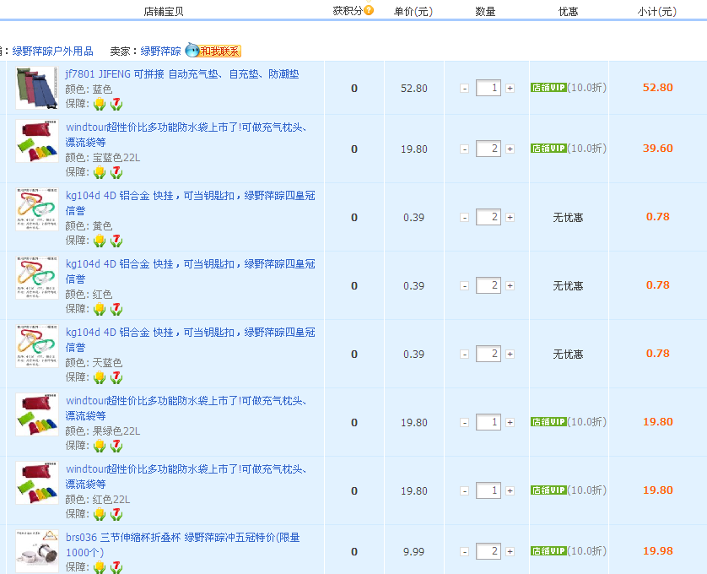Click yellow guarantee icon in 红色 kg104d row
This screenshot has width=707, height=574.
pos(100,309)
